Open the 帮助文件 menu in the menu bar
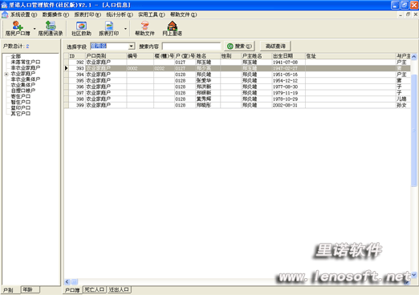 pyautogui.click(x=184, y=14)
